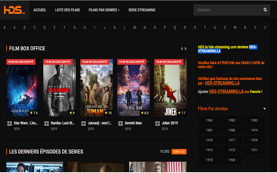
Task: Select year 1982
Action: [254, 120]
